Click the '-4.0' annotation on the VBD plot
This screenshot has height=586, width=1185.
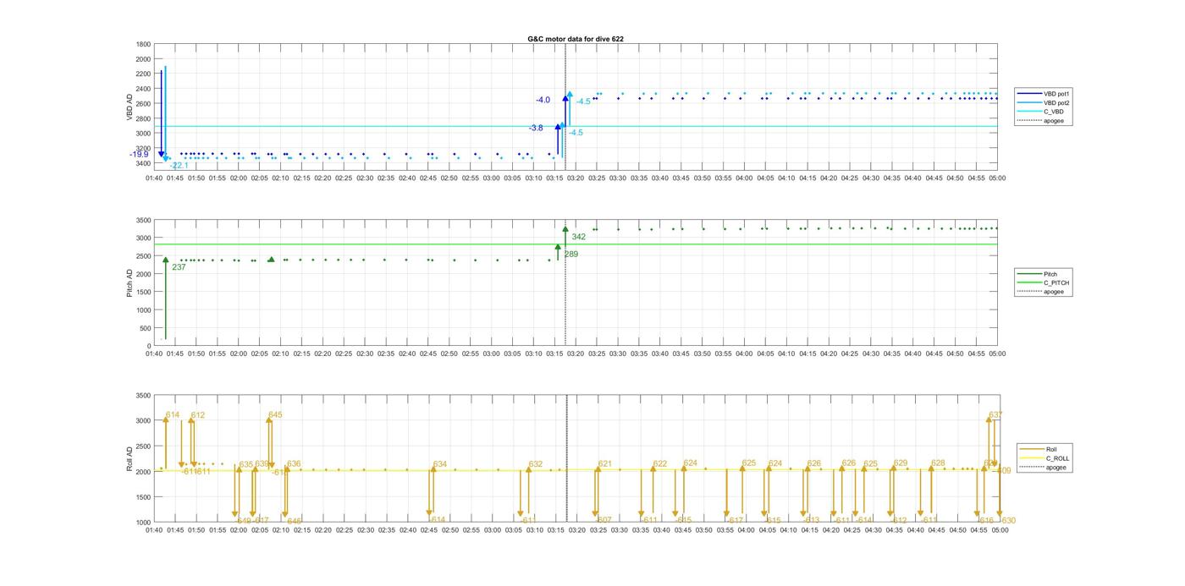coord(543,100)
